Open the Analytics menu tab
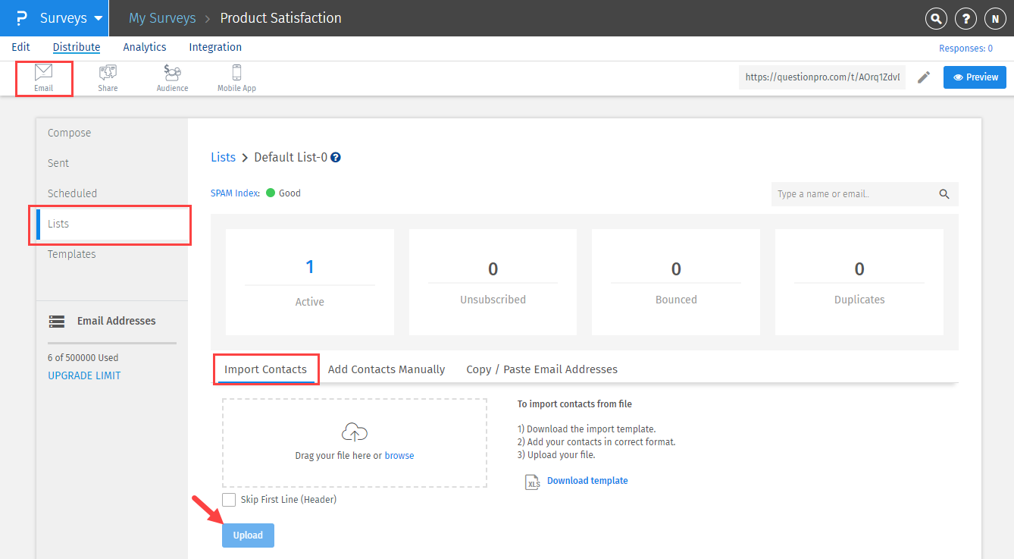 click(x=145, y=47)
